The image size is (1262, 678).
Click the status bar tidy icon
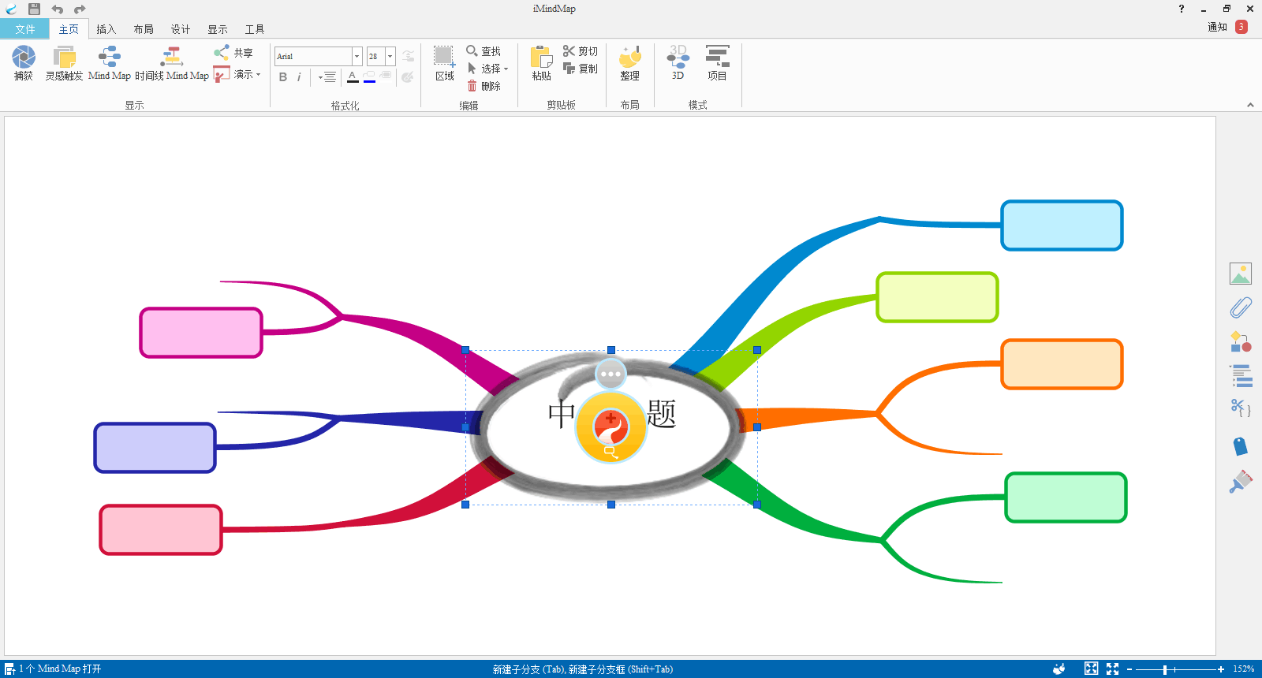[1059, 669]
